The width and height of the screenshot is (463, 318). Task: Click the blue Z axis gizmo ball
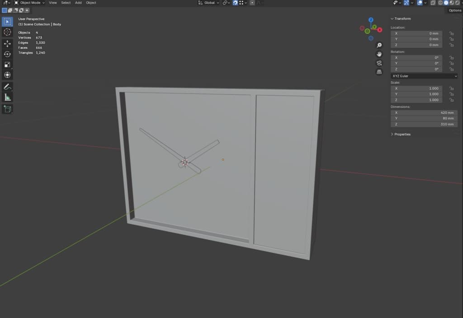tap(371, 20)
